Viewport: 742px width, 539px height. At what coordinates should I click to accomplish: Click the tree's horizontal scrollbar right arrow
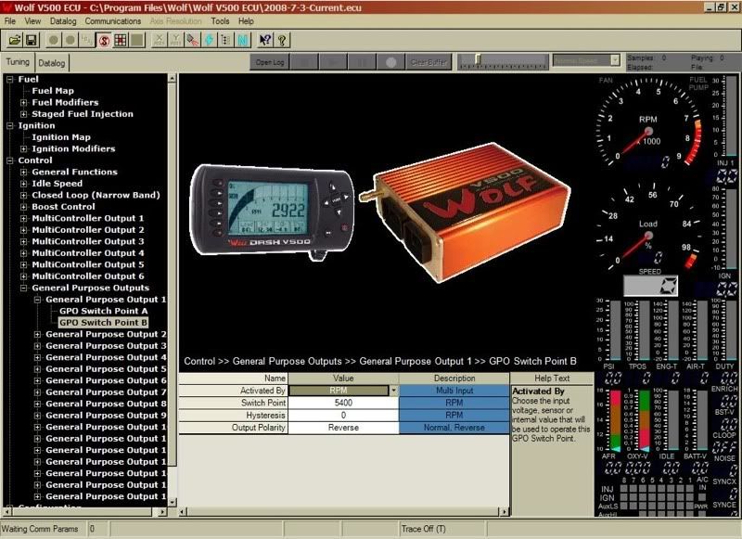point(162,511)
